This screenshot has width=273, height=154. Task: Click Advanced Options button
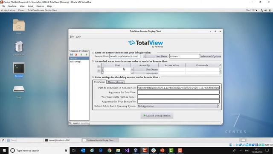pyautogui.click(x=211, y=56)
